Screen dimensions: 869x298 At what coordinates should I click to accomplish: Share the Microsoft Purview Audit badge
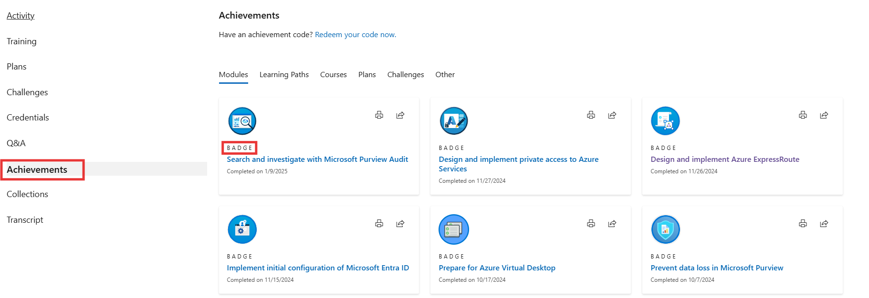[400, 115]
